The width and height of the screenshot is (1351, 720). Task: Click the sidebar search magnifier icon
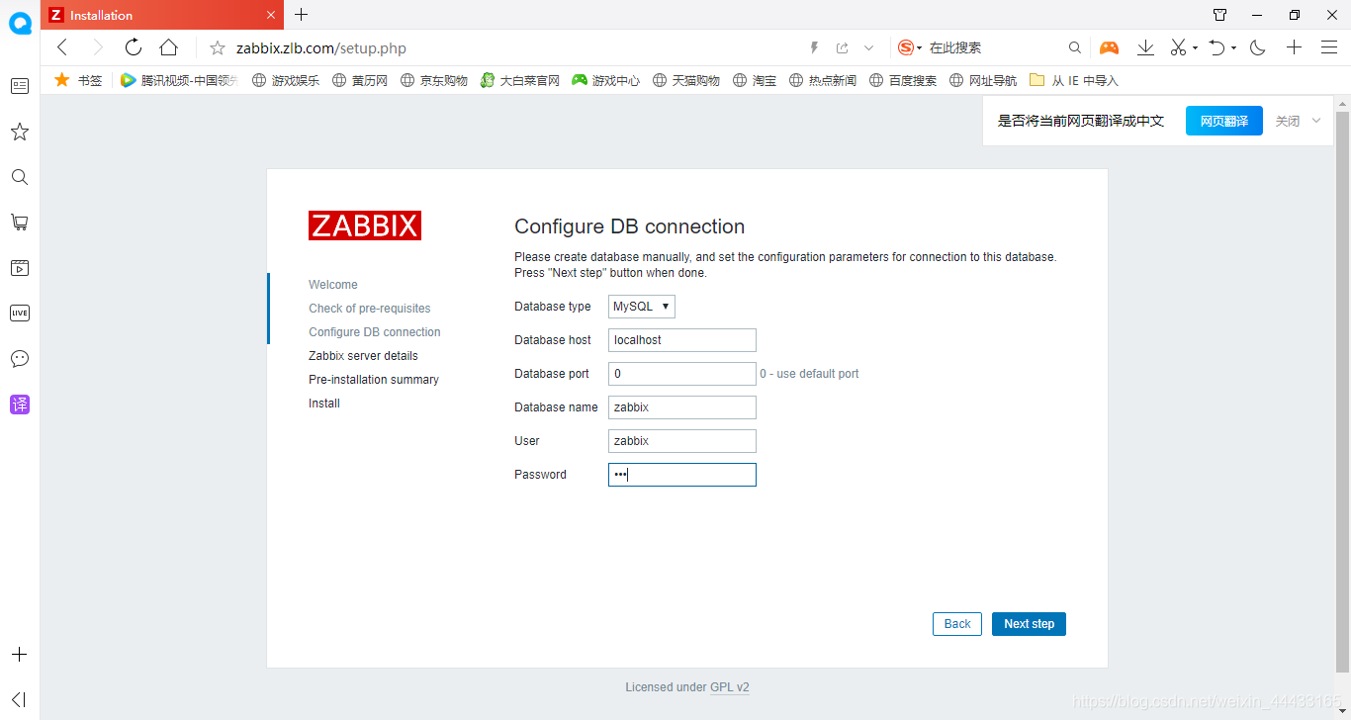(x=20, y=177)
